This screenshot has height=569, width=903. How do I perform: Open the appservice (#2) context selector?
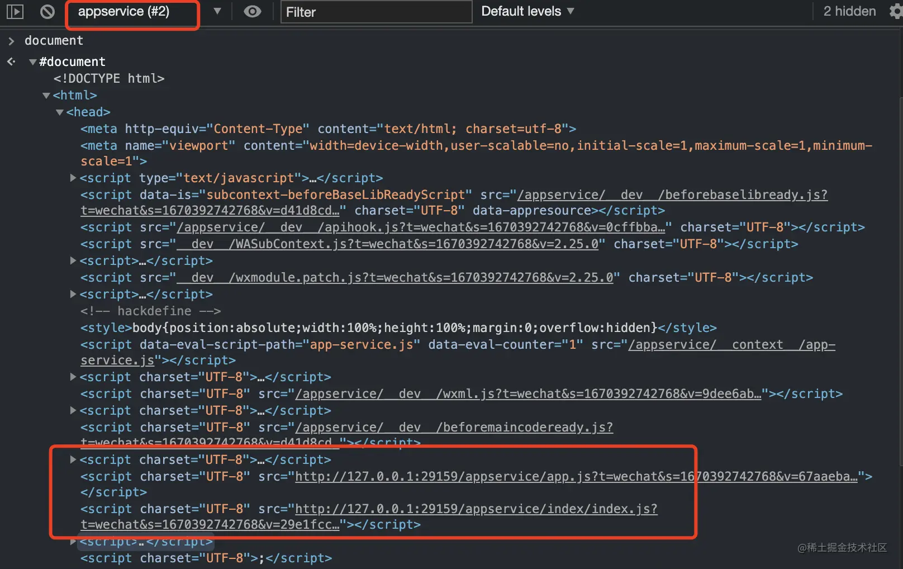pyautogui.click(x=123, y=11)
